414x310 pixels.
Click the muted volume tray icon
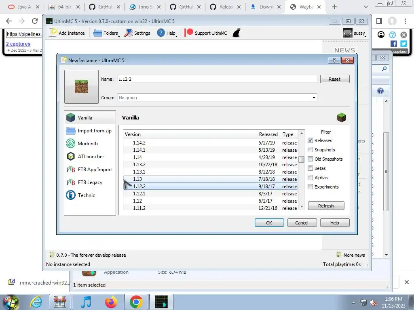373,302
